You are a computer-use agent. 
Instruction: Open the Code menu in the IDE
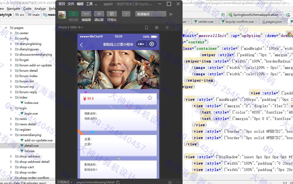27,9
